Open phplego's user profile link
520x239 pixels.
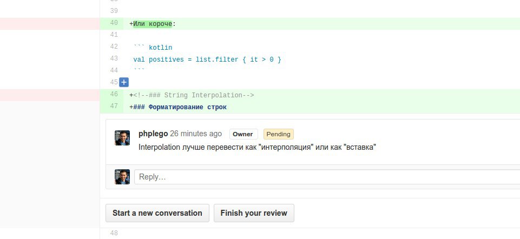click(x=153, y=134)
